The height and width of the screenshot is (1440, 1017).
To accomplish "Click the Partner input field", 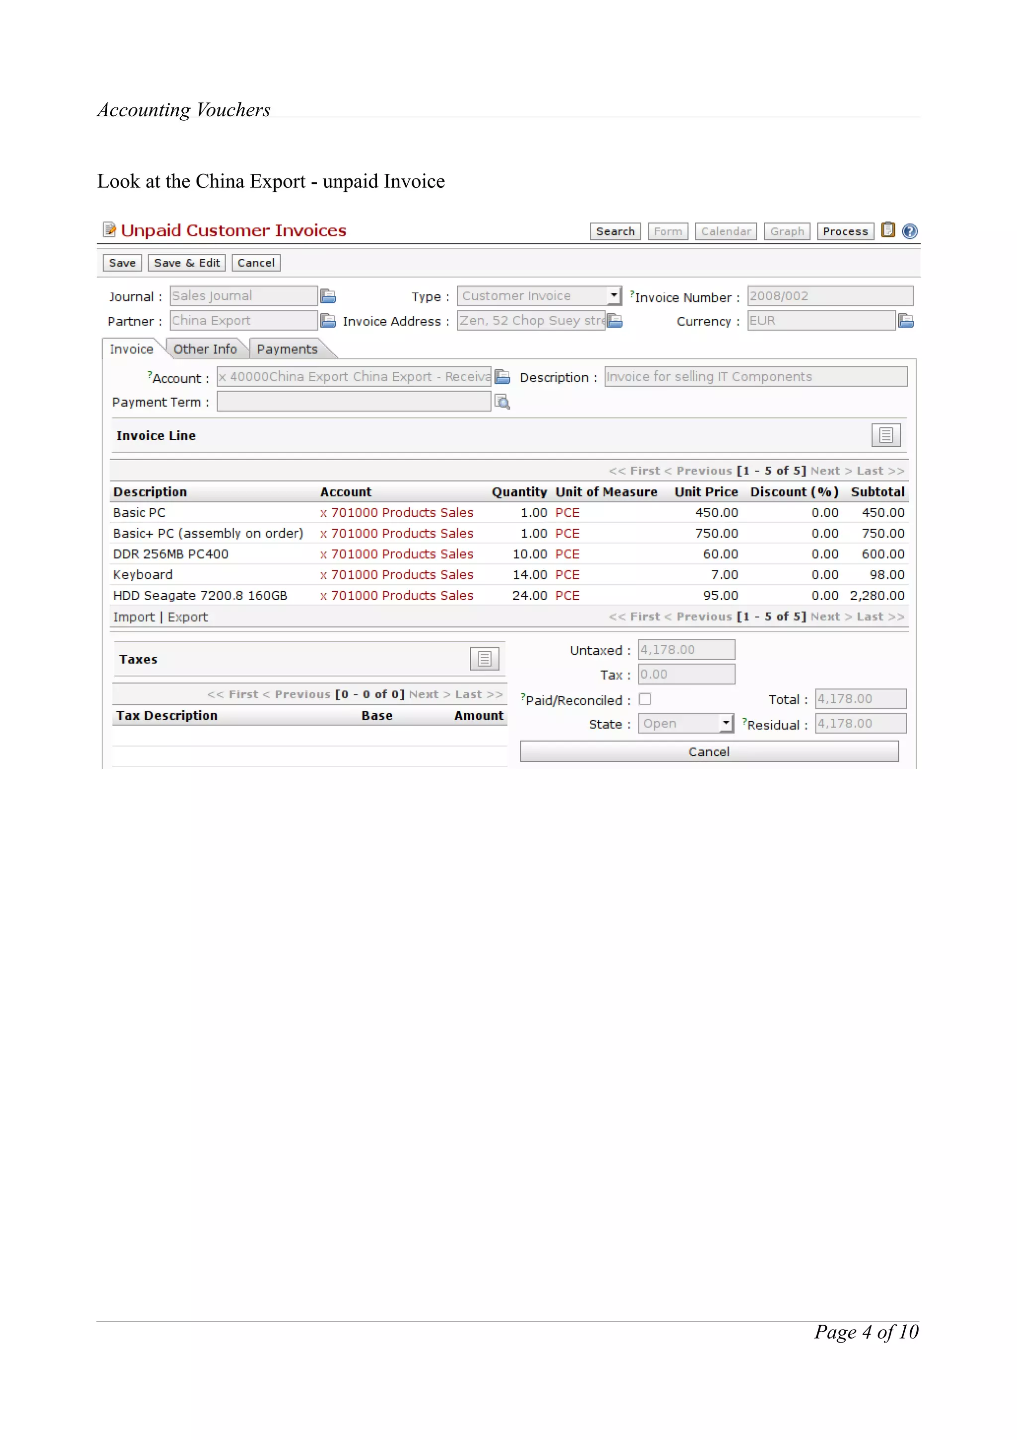I will tap(244, 320).
